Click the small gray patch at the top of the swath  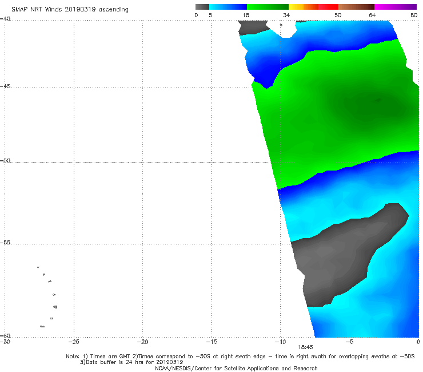(x=253, y=27)
